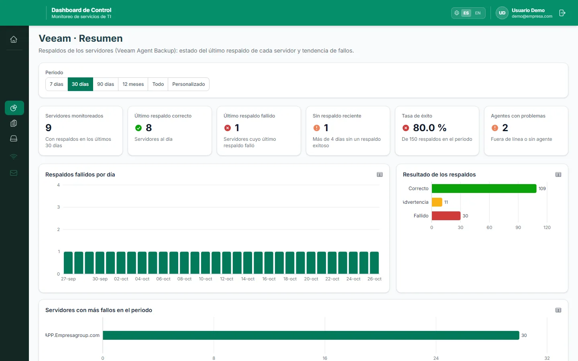Screen dimensions: 578x361
Task: Show data table for Respaldos fallidos por día
Action: (x=380, y=174)
